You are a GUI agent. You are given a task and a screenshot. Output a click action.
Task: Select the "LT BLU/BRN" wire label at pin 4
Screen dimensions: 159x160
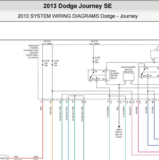124,112
